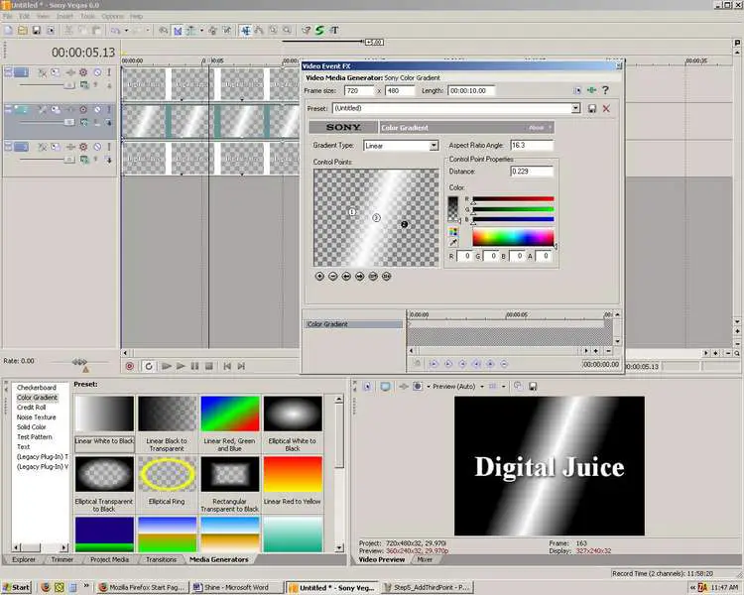
Task: Save the preset with the disk icon
Action: pos(591,109)
